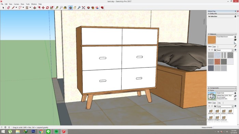Open the Styles collection dropdown
This screenshot has width=239, height=134.
pyautogui.click(x=232, y=106)
